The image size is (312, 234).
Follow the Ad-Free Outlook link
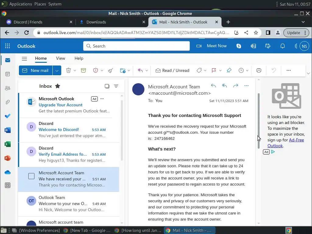[x=286, y=143]
